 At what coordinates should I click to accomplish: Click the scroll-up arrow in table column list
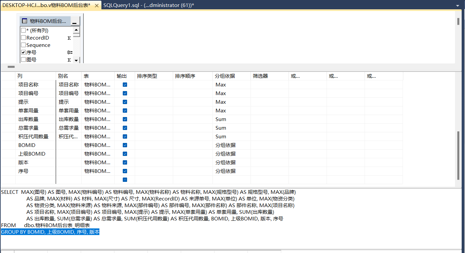76,30
